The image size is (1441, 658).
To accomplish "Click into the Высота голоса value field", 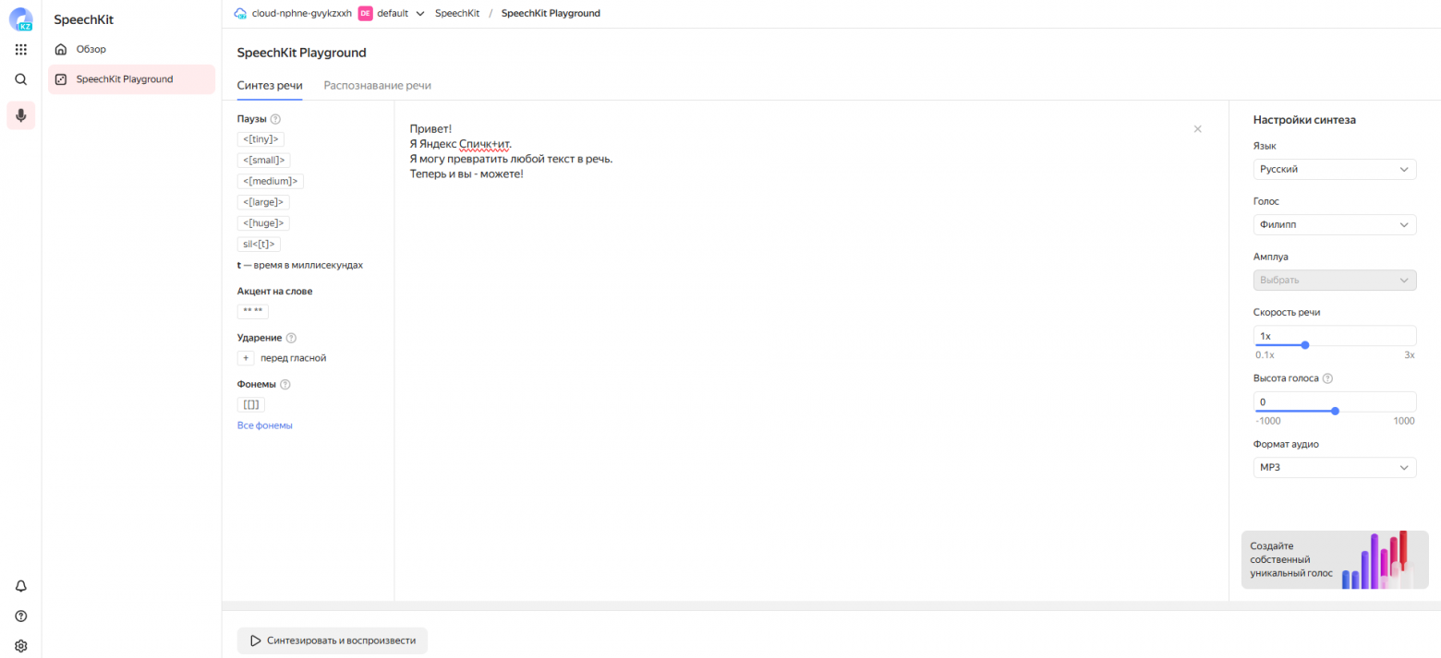I will point(1334,401).
